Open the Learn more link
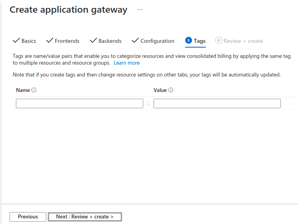 pos(127,63)
